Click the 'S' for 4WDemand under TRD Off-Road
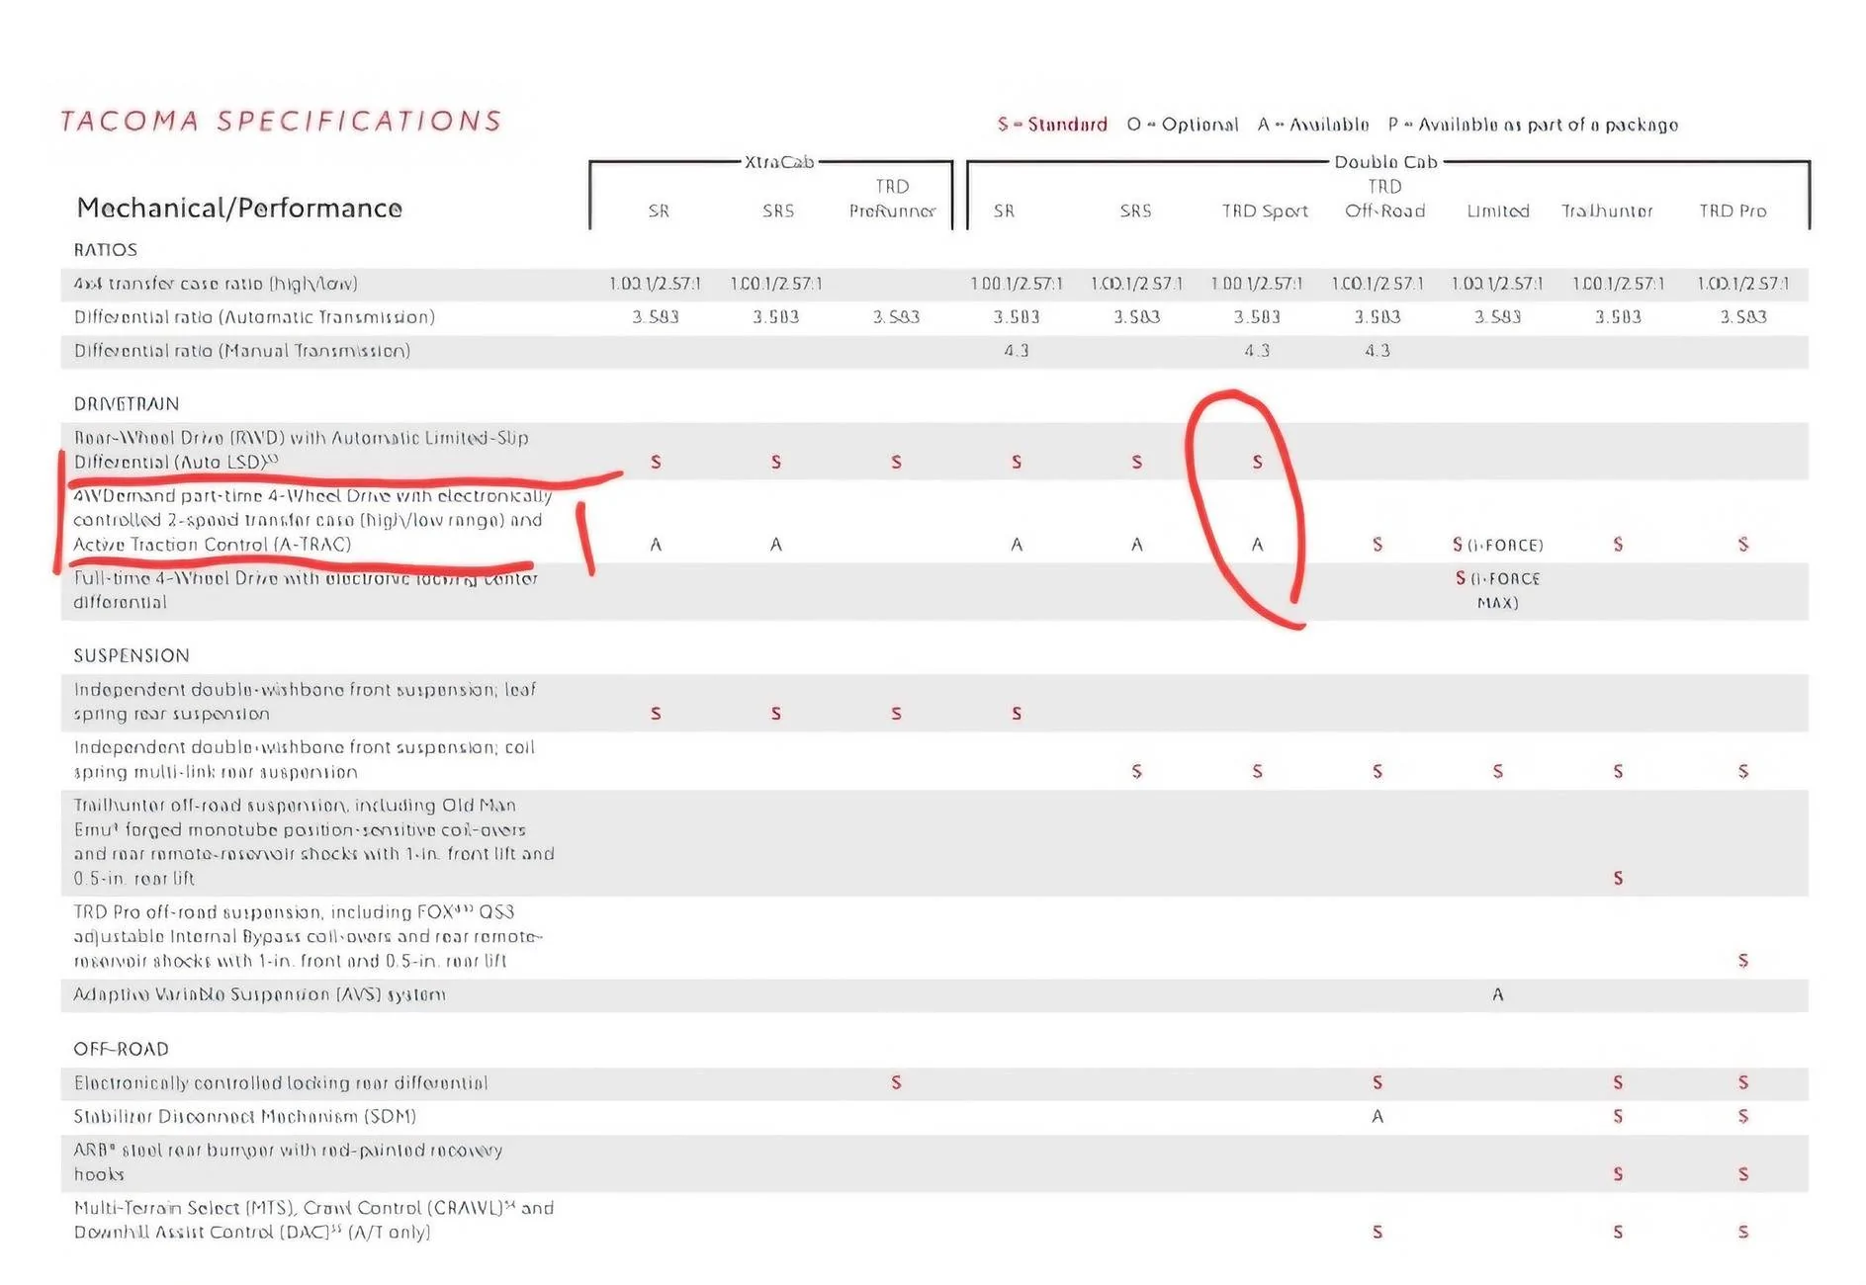Viewport: 1866px width, 1285px height. point(1377,545)
